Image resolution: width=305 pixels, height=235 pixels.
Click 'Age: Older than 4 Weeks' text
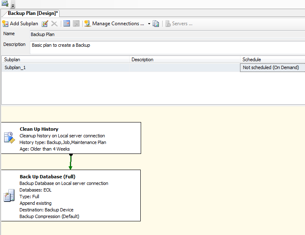[45, 149]
